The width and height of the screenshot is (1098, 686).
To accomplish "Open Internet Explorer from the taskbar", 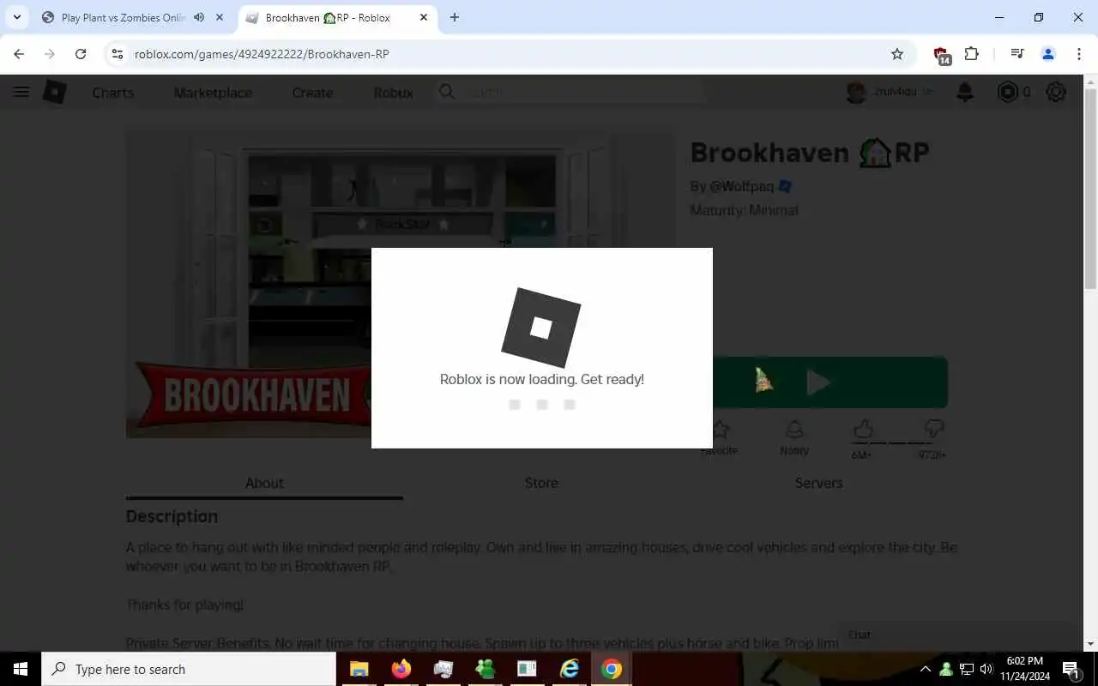I will 569,669.
